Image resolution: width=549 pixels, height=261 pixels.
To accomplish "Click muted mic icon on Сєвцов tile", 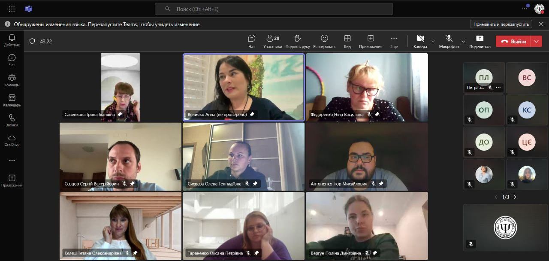I will pos(124,184).
